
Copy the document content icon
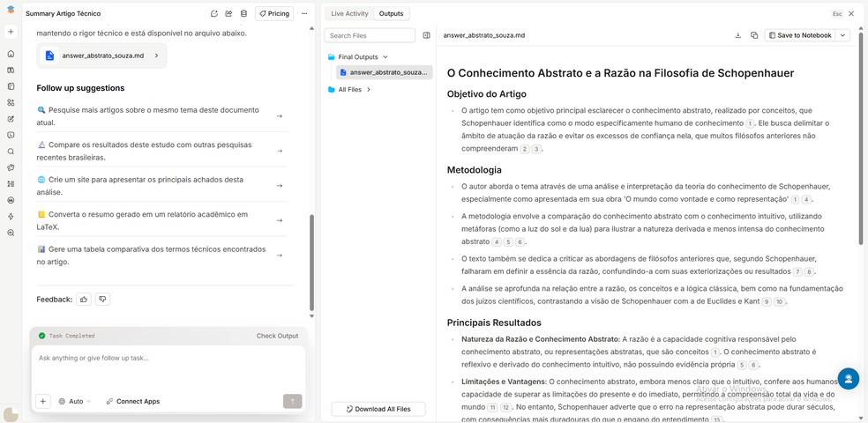[x=754, y=35]
